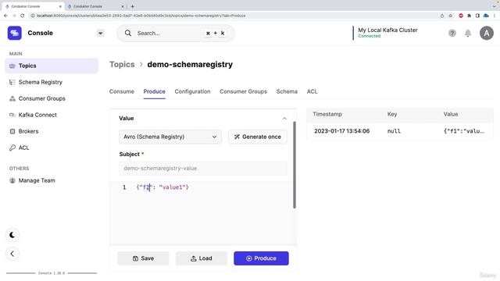Image resolution: width=500 pixels, height=281 pixels.
Task: Toggle the browser side panel icon
Action: (477, 16)
